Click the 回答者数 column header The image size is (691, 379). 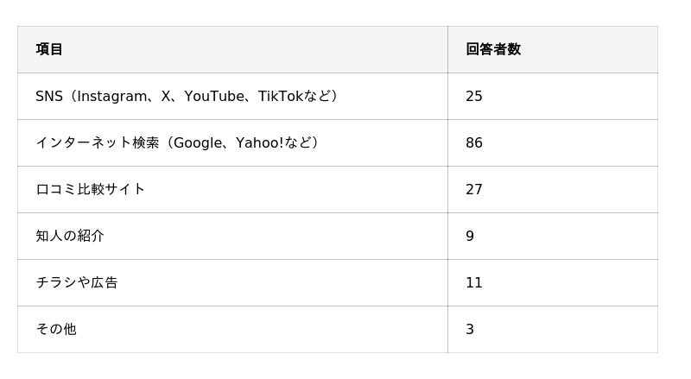tap(493, 49)
